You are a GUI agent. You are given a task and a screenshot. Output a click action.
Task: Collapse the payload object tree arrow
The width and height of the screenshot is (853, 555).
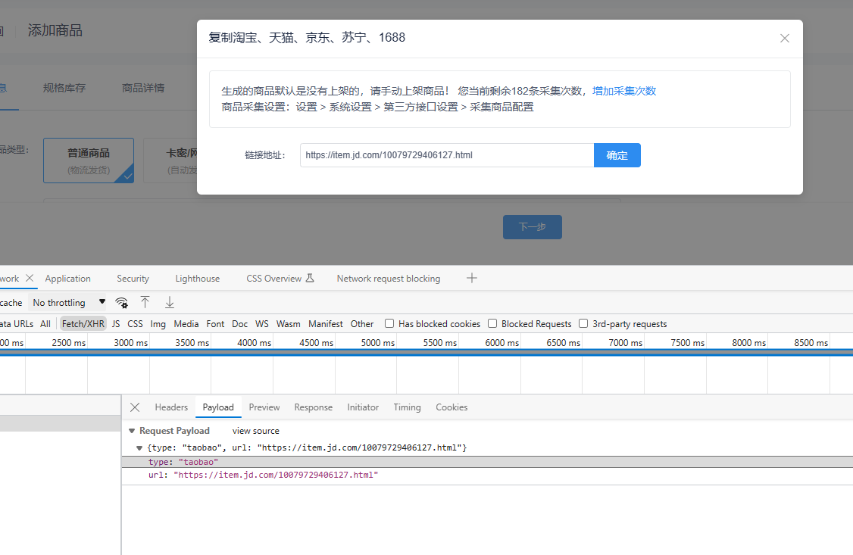[x=139, y=448]
